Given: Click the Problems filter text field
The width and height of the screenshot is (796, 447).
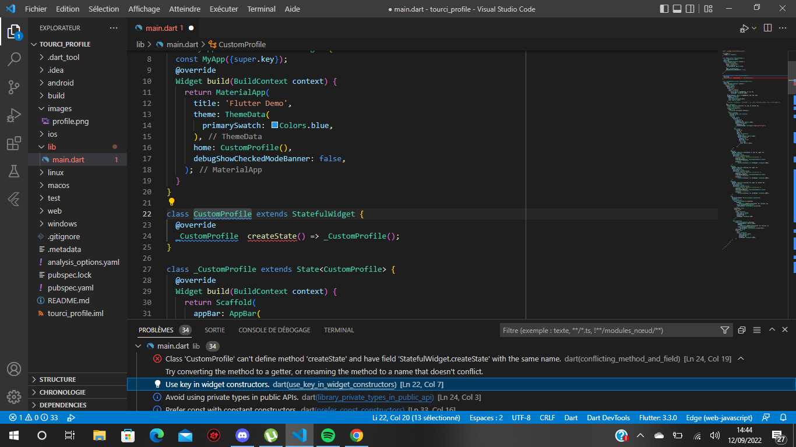Looking at the screenshot, I should click(x=608, y=330).
